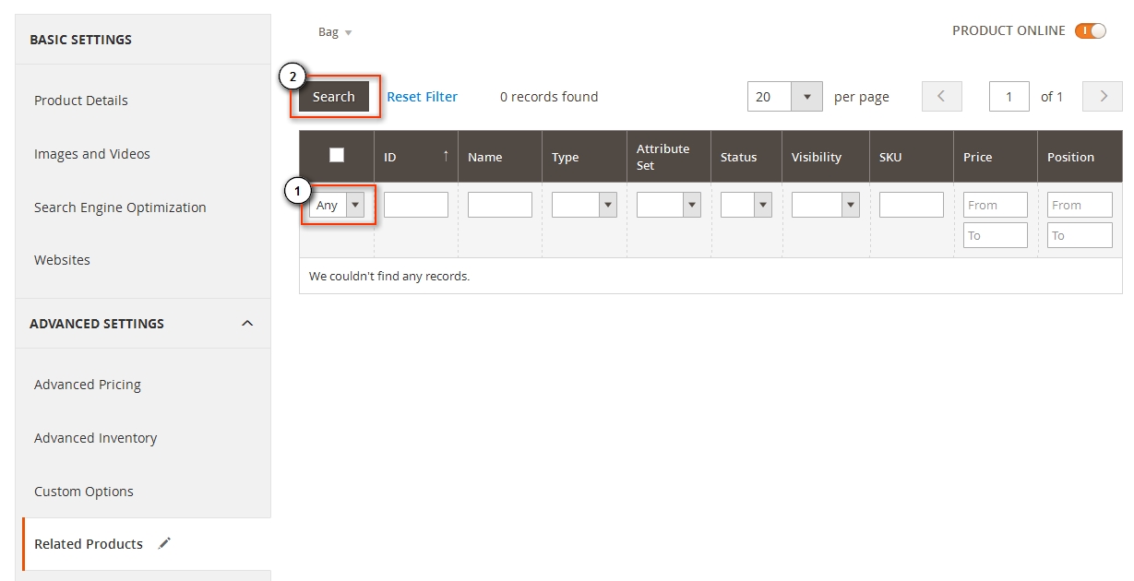Viewport: 1134px width, 581px height.
Task: Open the Visibility filter dropdown arrow
Action: [x=850, y=204]
